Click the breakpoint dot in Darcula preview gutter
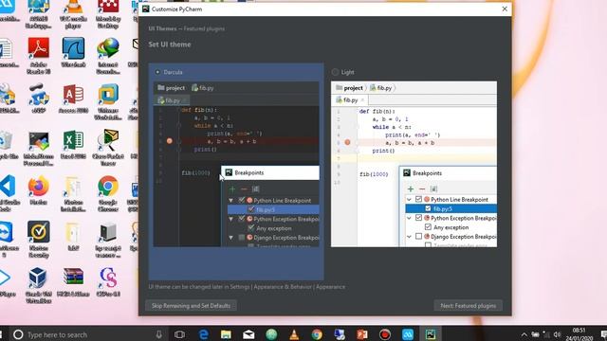This screenshot has width=607, height=341. pyautogui.click(x=169, y=141)
